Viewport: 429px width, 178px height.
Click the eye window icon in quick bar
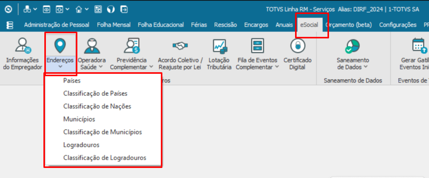click(46, 9)
